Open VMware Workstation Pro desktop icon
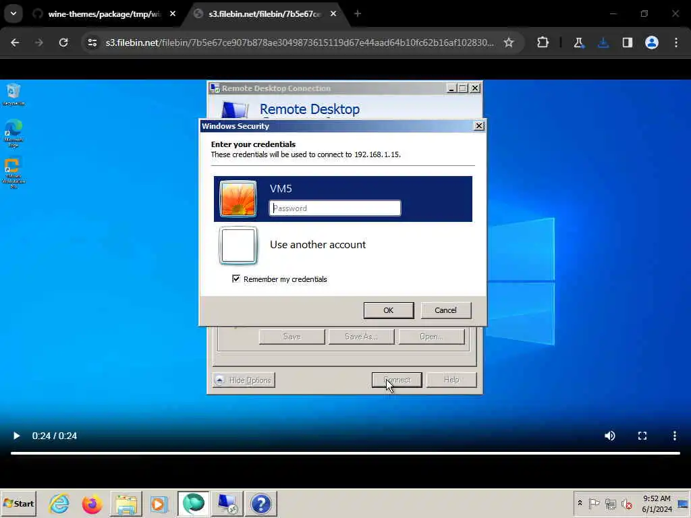691x518 pixels. [13, 173]
